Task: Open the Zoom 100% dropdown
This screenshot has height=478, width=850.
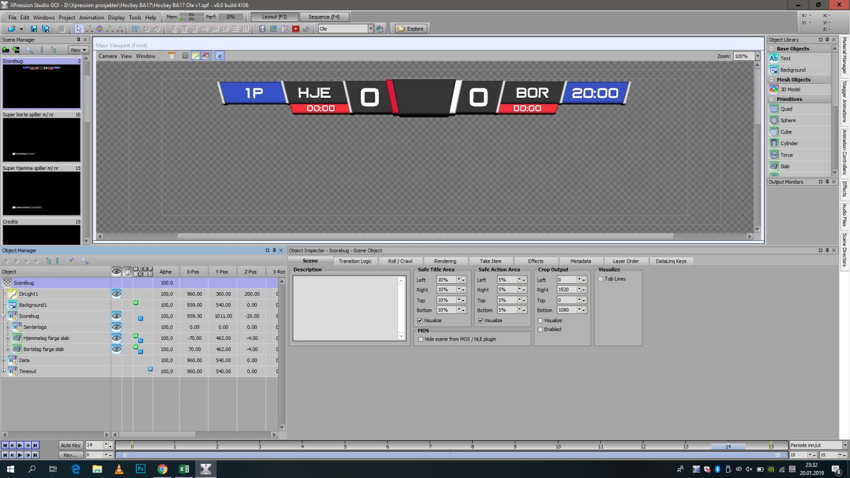Action: point(757,56)
